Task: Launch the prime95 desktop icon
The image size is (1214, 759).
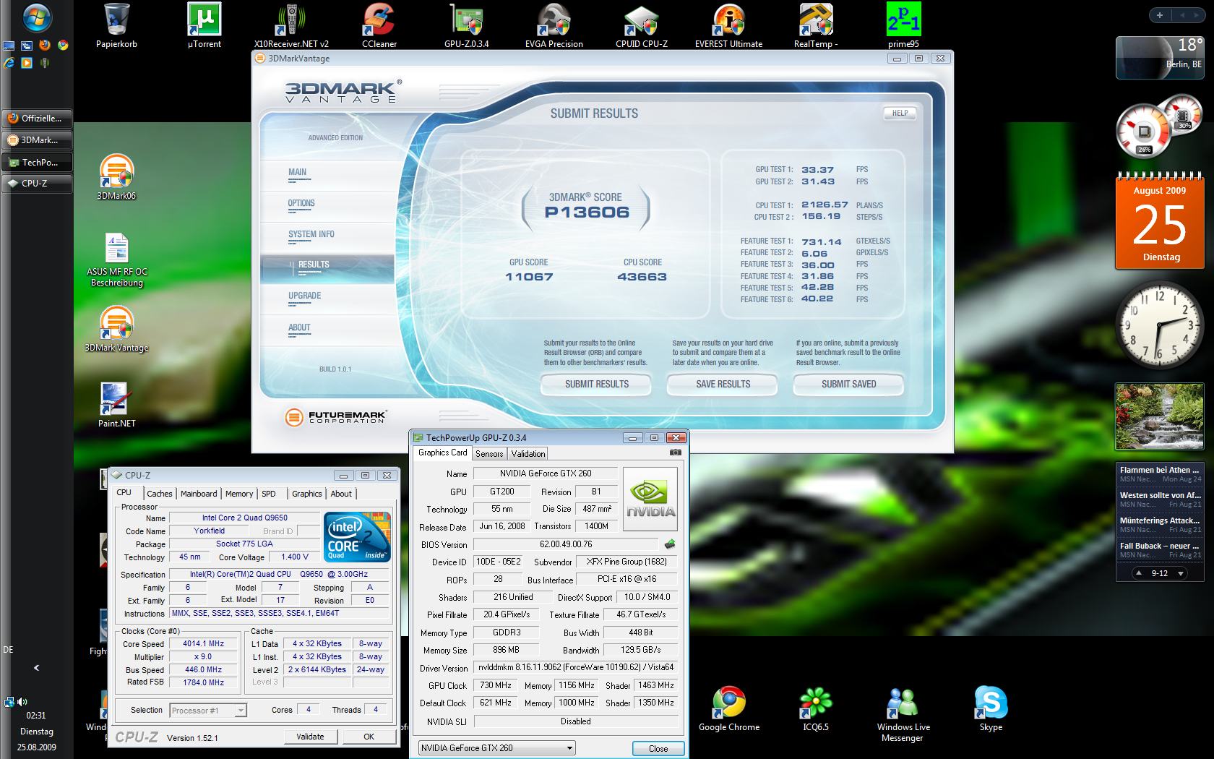Action: [x=904, y=25]
